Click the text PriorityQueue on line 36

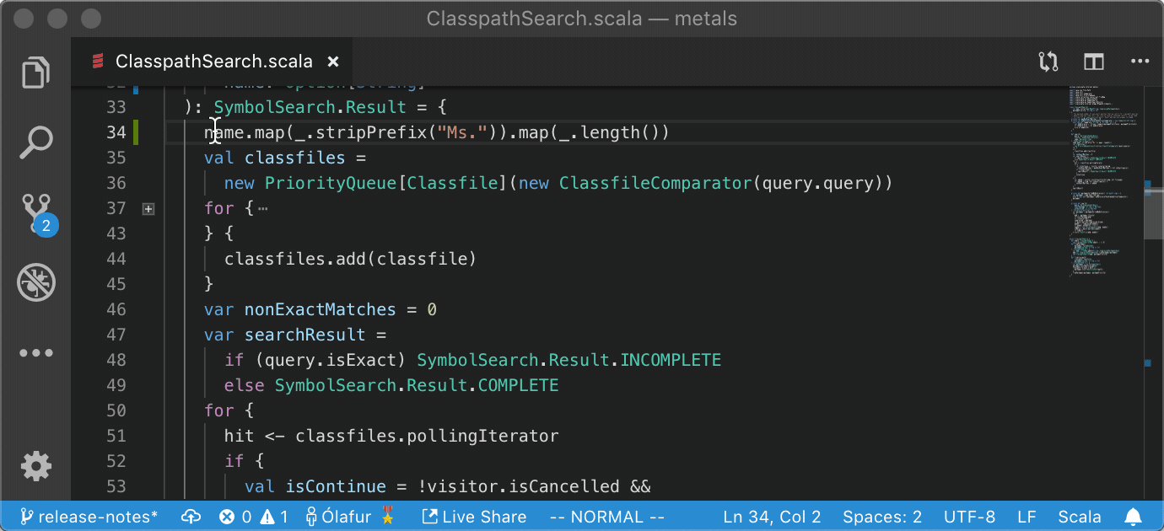point(331,183)
